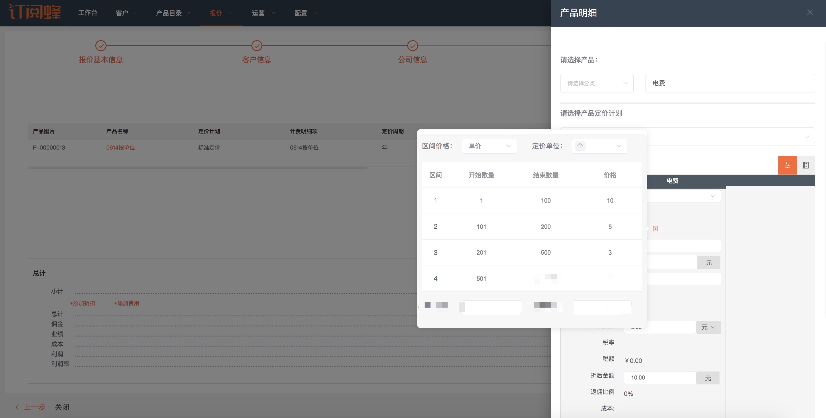Screen dimensions: 826x418
Task: Open the 元 currency unit dropdown
Action: coord(708,327)
